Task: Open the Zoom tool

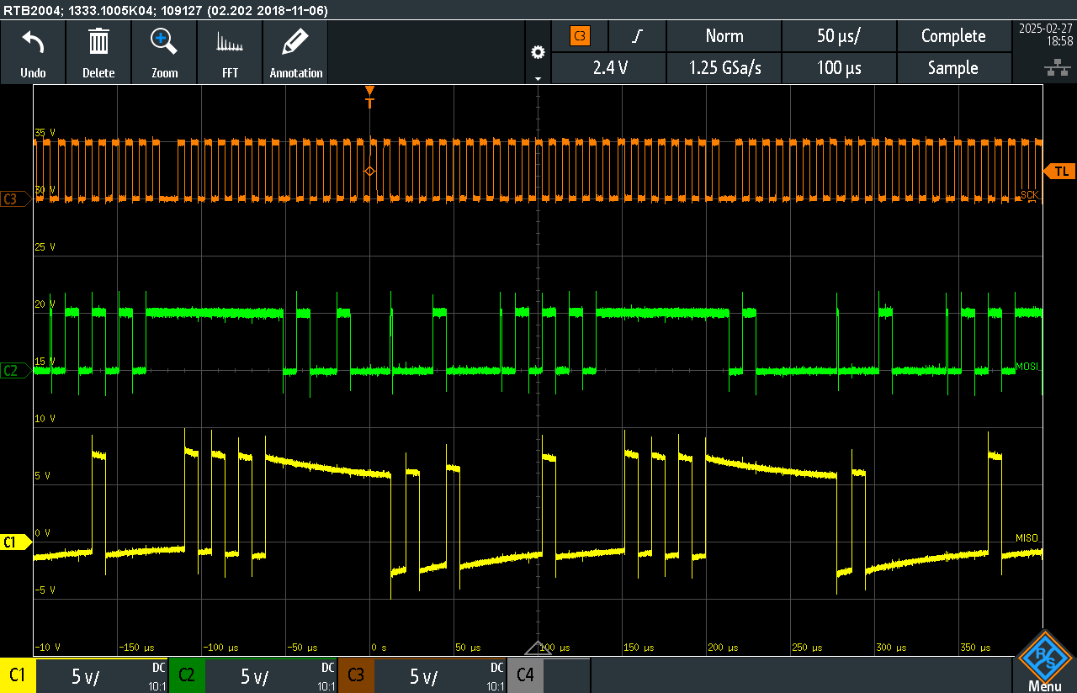Action: tap(164, 51)
